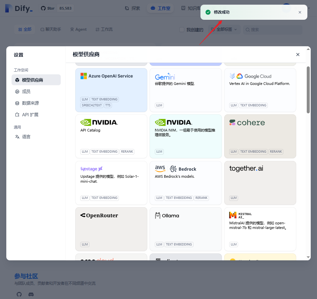
Task: Dismiss the 修改成功 notification toast
Action: click(x=300, y=12)
